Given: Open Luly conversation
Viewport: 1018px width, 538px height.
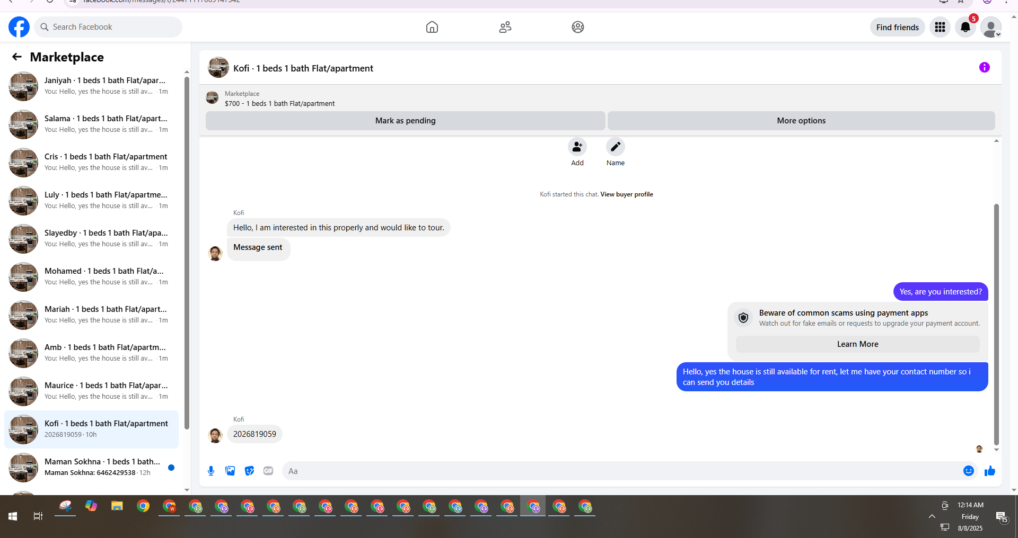Looking at the screenshot, I should (92, 200).
